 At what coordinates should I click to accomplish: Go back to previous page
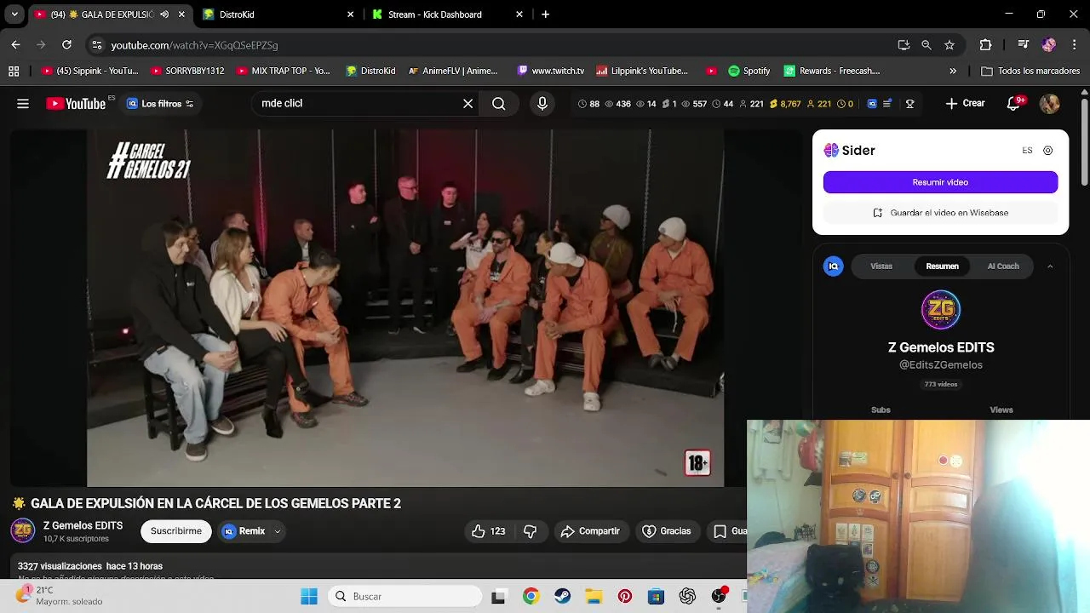point(15,45)
